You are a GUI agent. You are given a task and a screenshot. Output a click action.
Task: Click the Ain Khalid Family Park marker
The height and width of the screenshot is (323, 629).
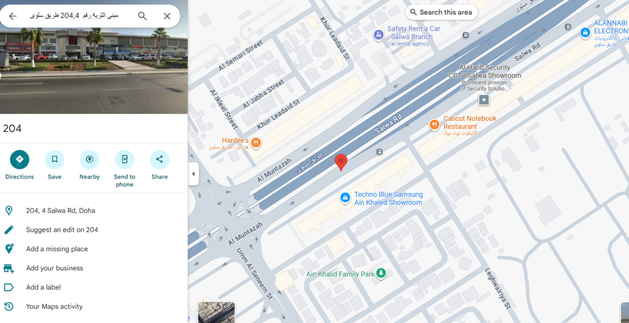point(381,274)
